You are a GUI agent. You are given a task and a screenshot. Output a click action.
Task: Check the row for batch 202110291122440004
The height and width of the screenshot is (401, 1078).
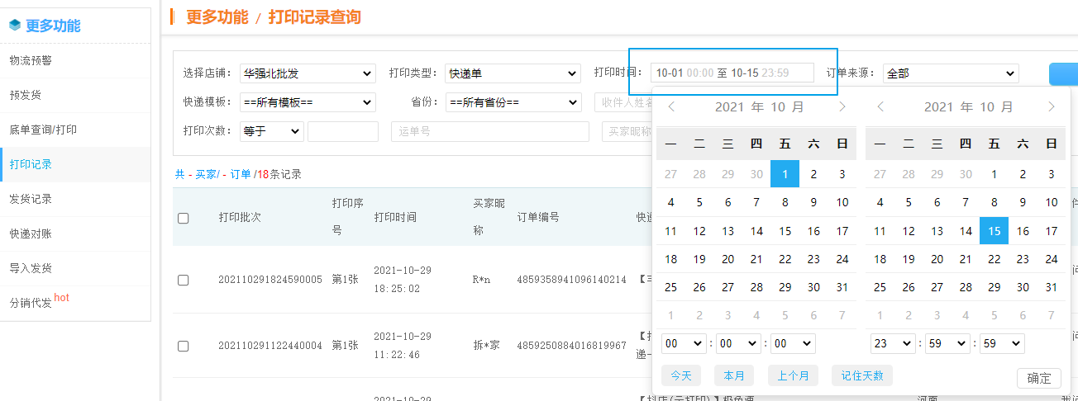[184, 347]
